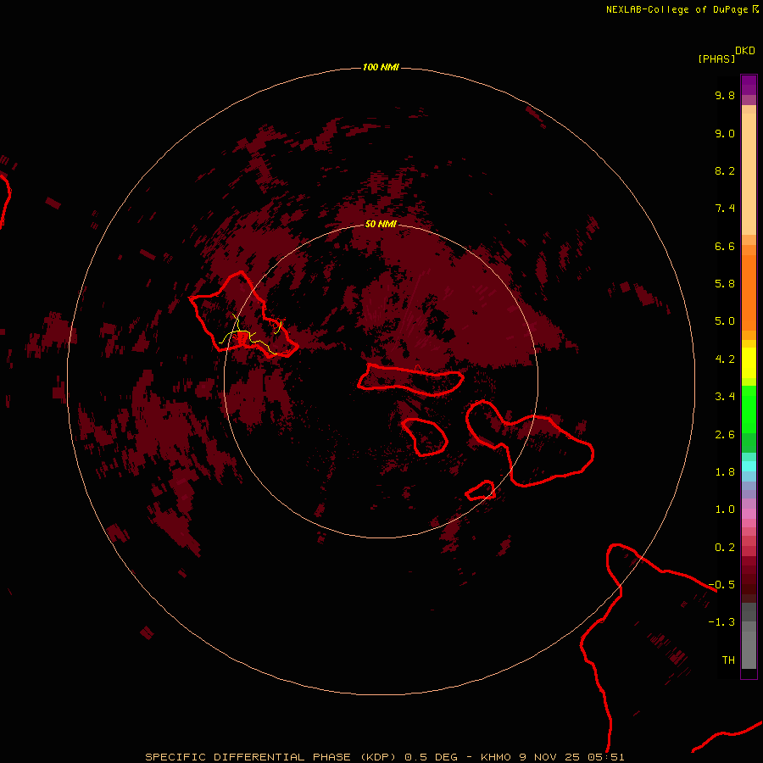
Task: Click the 9.0 legend value
Action: coord(725,133)
